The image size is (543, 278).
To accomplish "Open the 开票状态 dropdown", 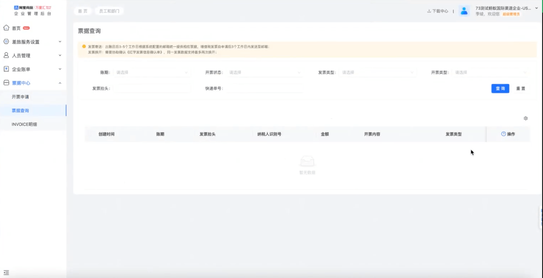I will tap(265, 72).
